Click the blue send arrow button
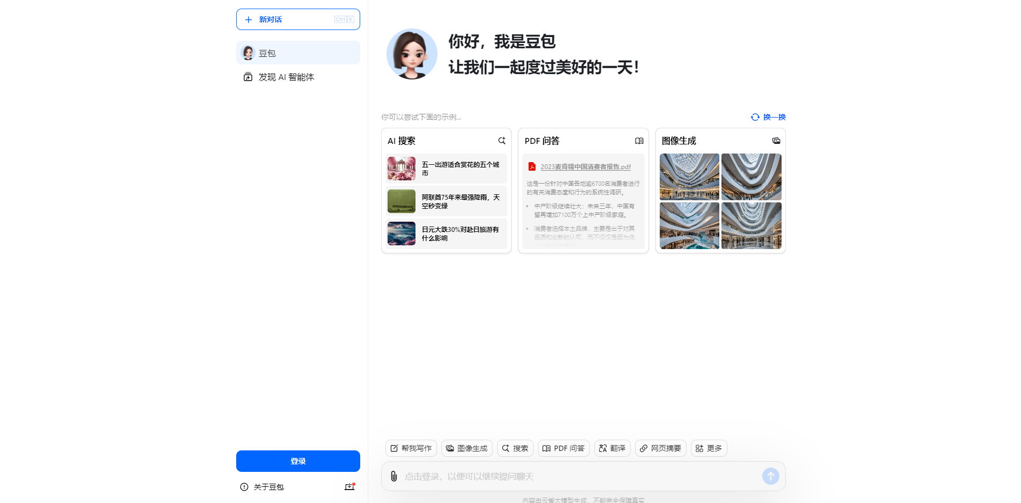 (x=770, y=476)
